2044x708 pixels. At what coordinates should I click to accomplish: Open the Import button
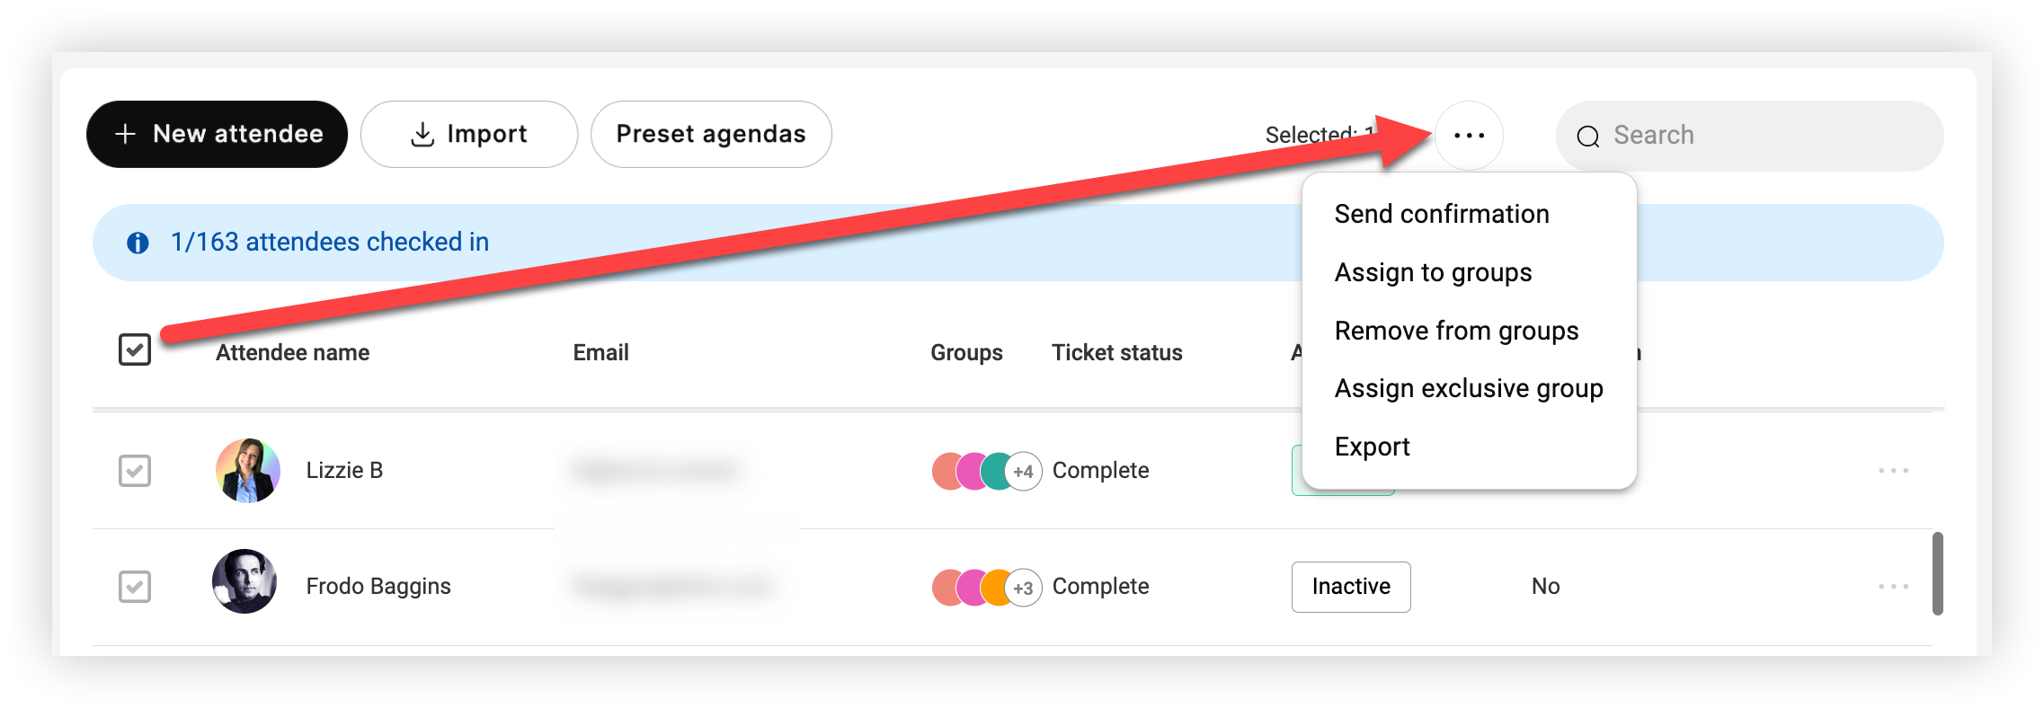pos(469,134)
